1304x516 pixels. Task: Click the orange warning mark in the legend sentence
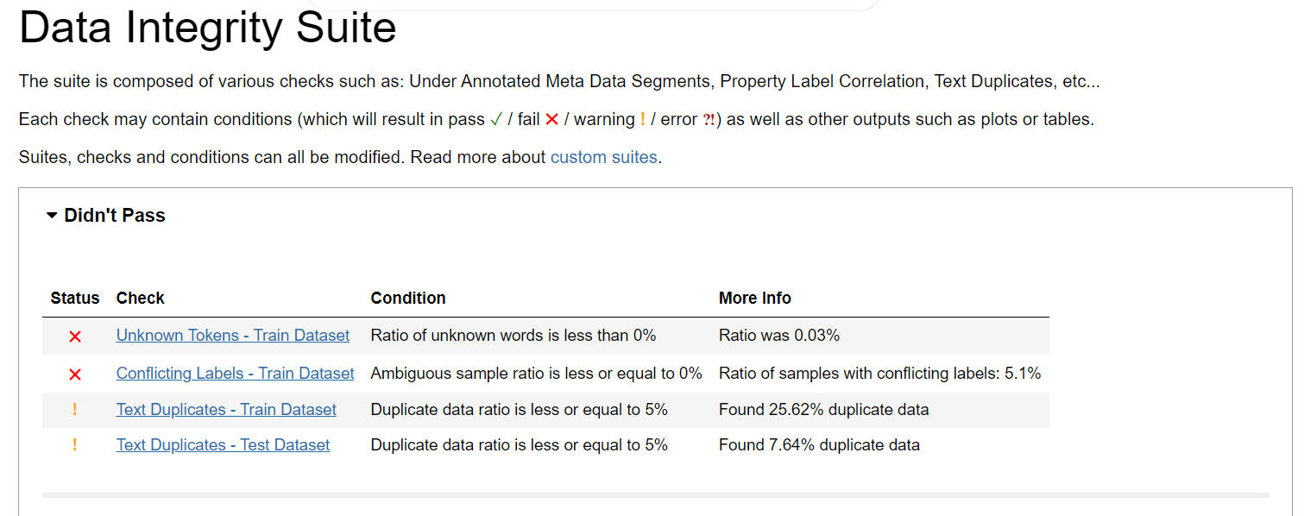click(x=642, y=118)
